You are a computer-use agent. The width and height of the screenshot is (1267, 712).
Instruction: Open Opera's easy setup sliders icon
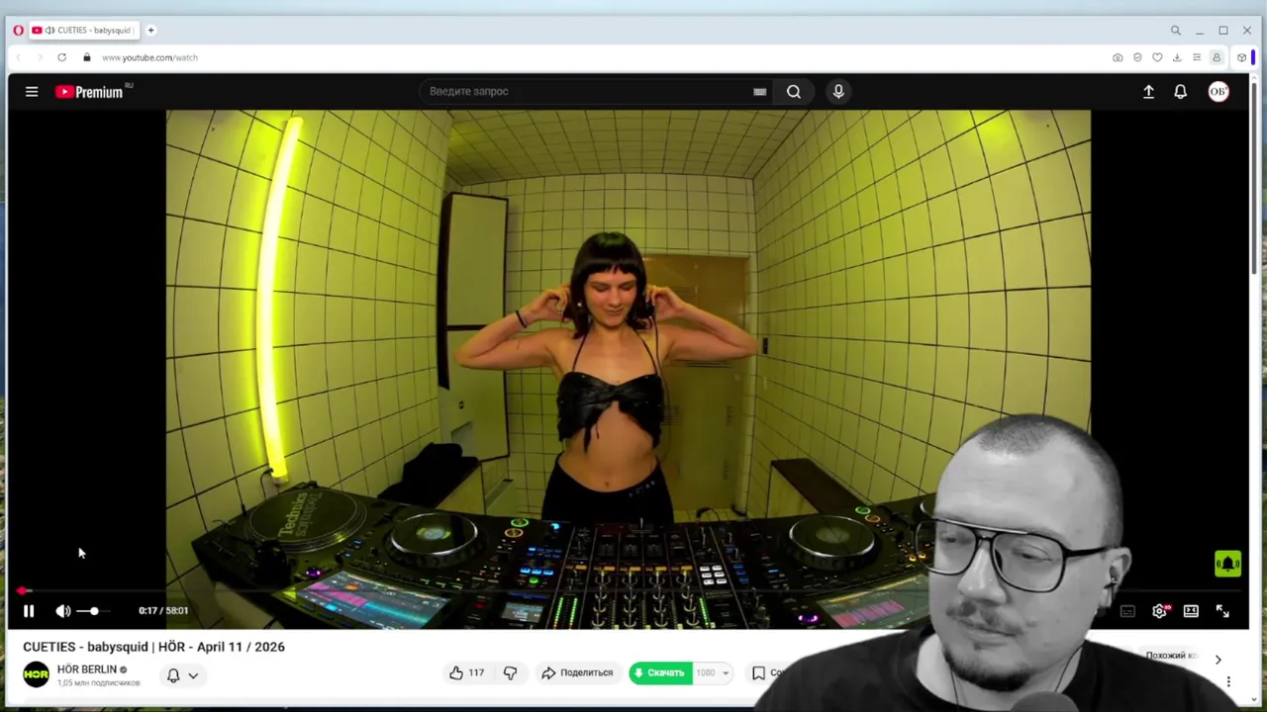point(1197,57)
